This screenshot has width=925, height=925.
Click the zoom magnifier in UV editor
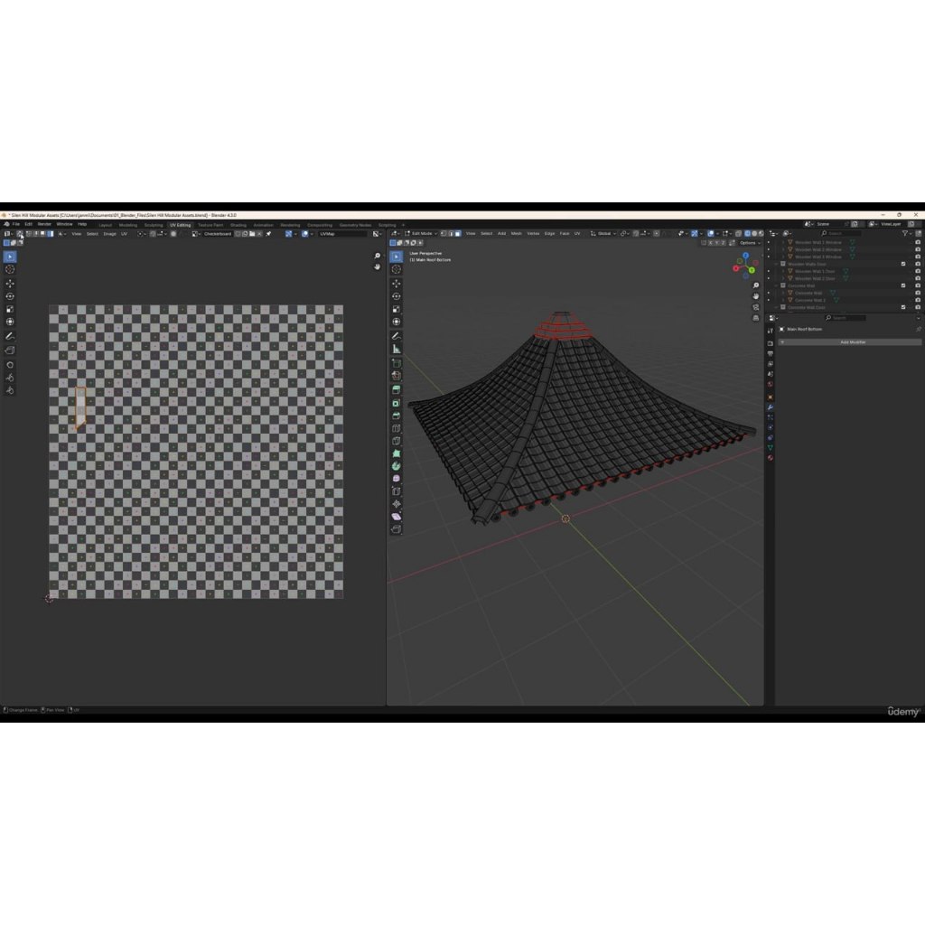tap(378, 256)
